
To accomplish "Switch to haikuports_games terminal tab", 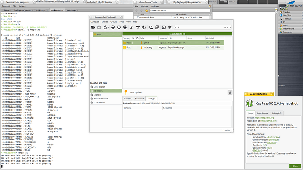I will pyautogui.click(x=24, y=10).
